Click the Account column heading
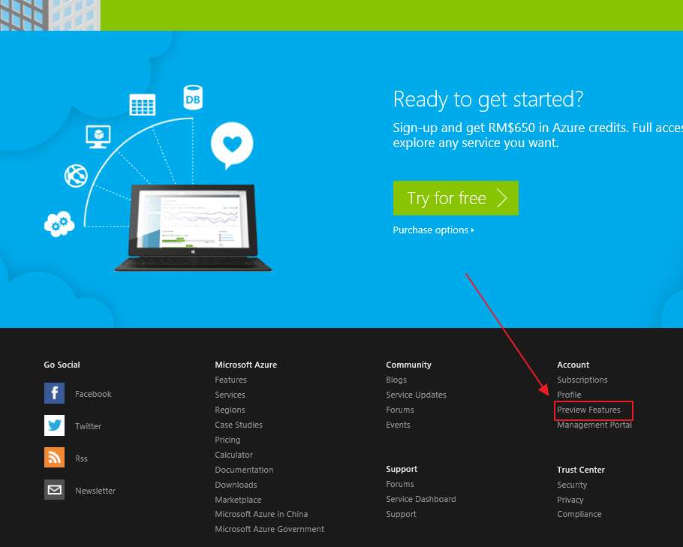 pyautogui.click(x=573, y=365)
